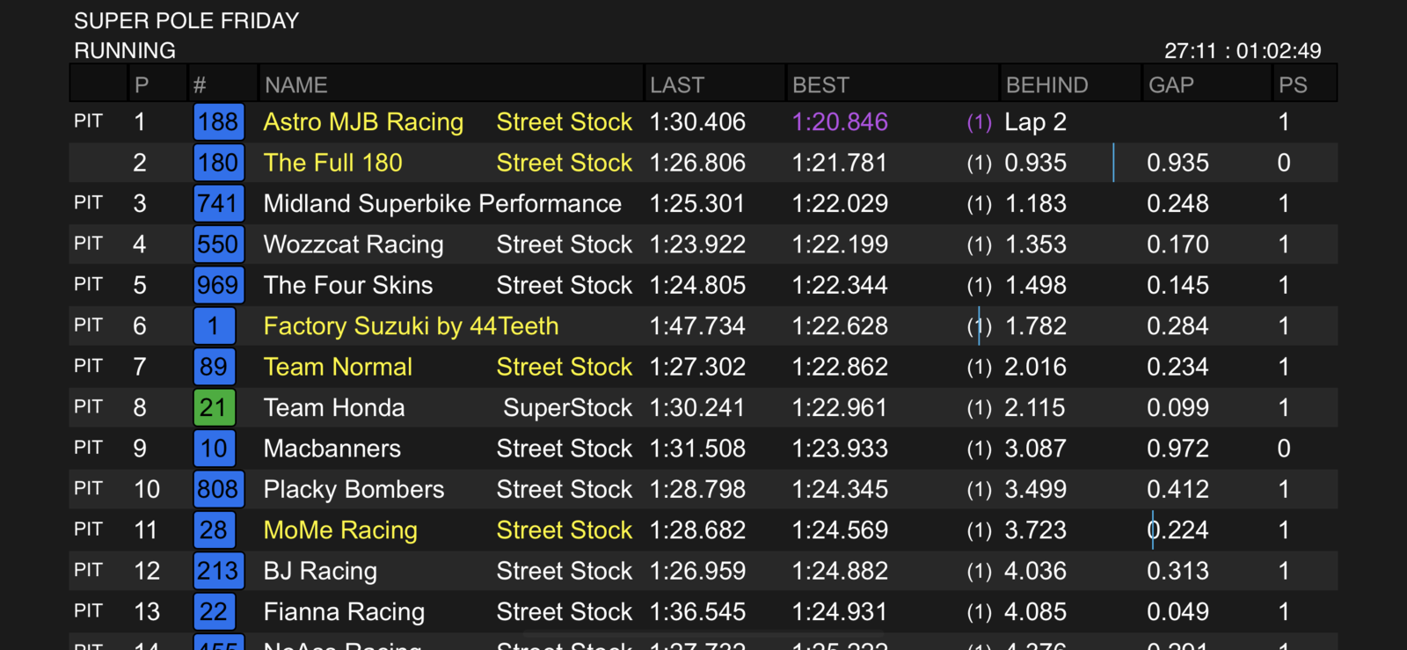Sort by the NAME column header
The width and height of the screenshot is (1407, 650).
[x=296, y=85]
